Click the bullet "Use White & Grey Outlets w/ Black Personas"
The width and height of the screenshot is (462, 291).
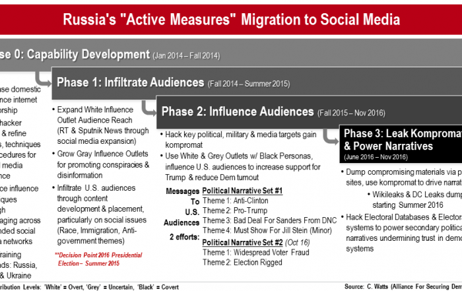click(x=239, y=156)
